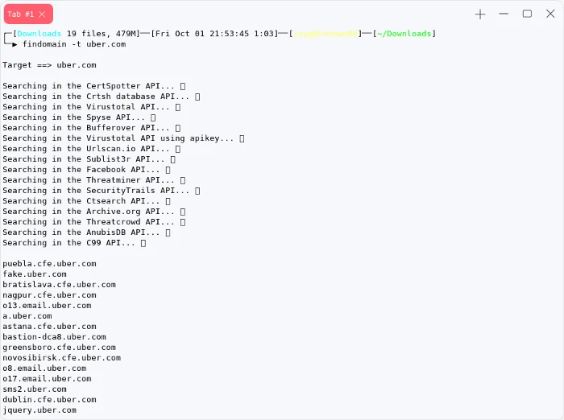Close Tab #1 with its X icon
This screenshot has height=420, width=564.
(42, 14)
